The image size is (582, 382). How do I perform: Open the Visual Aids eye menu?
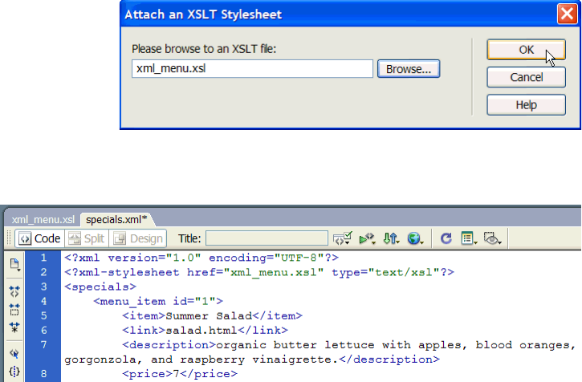(493, 238)
